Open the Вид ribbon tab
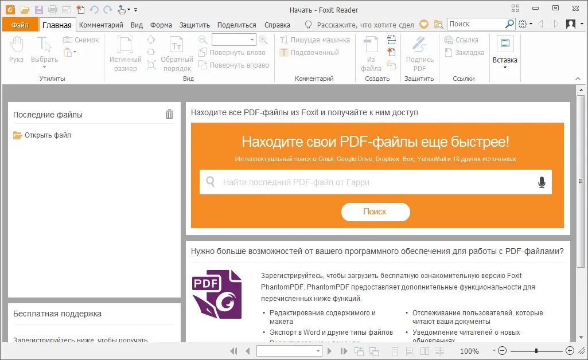Image resolution: width=588 pixels, height=360 pixels. click(x=137, y=25)
